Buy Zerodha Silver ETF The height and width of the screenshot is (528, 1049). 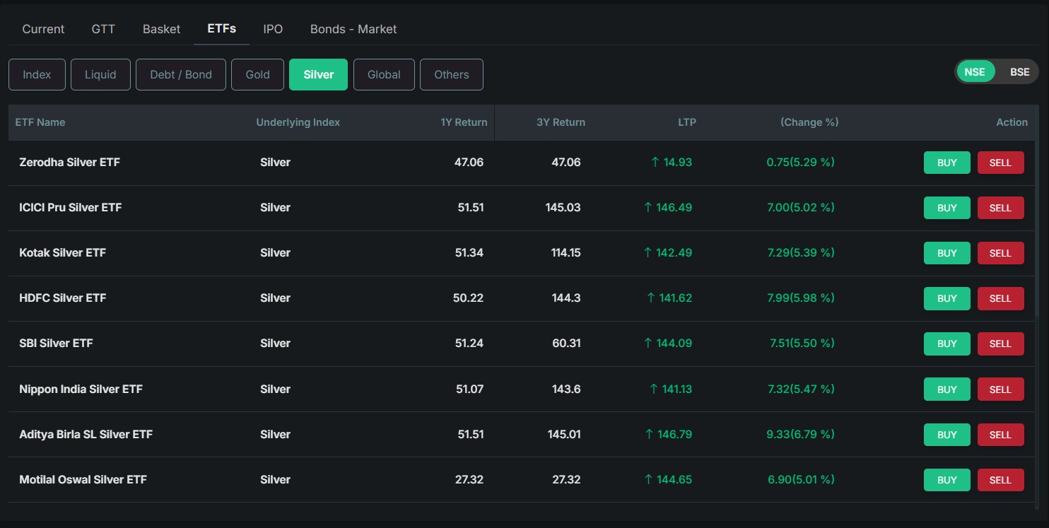pyautogui.click(x=947, y=162)
